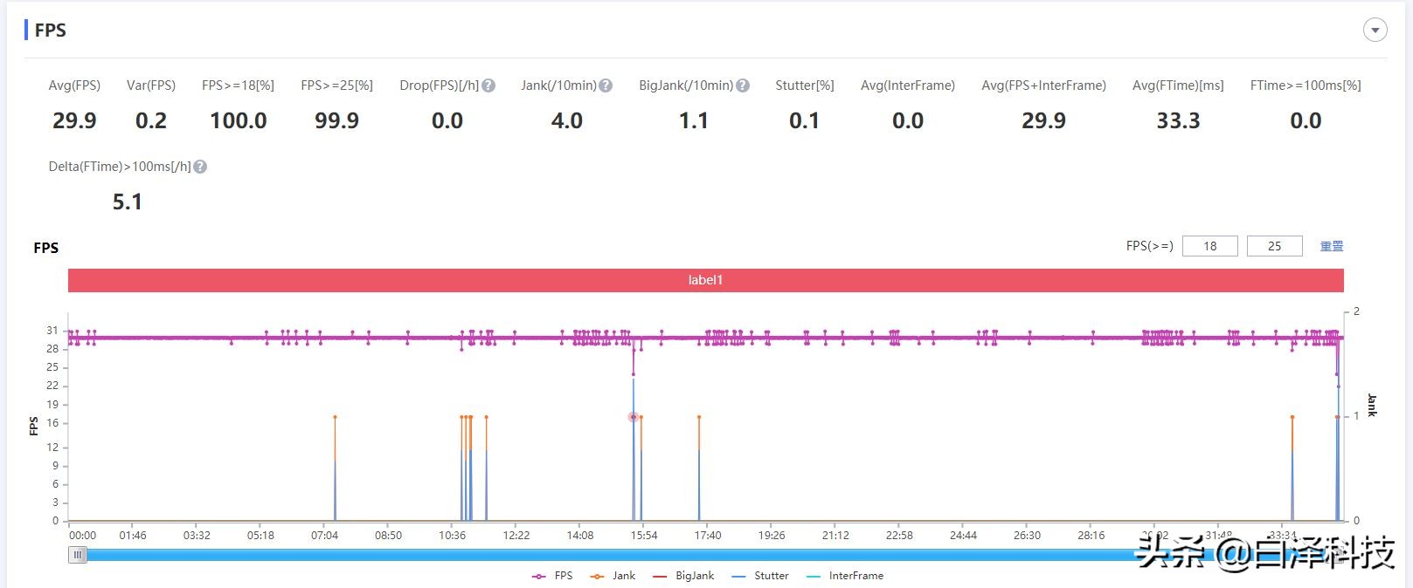Toggle Jank series in chart legend
The width and height of the screenshot is (1413, 588).
[x=613, y=576]
